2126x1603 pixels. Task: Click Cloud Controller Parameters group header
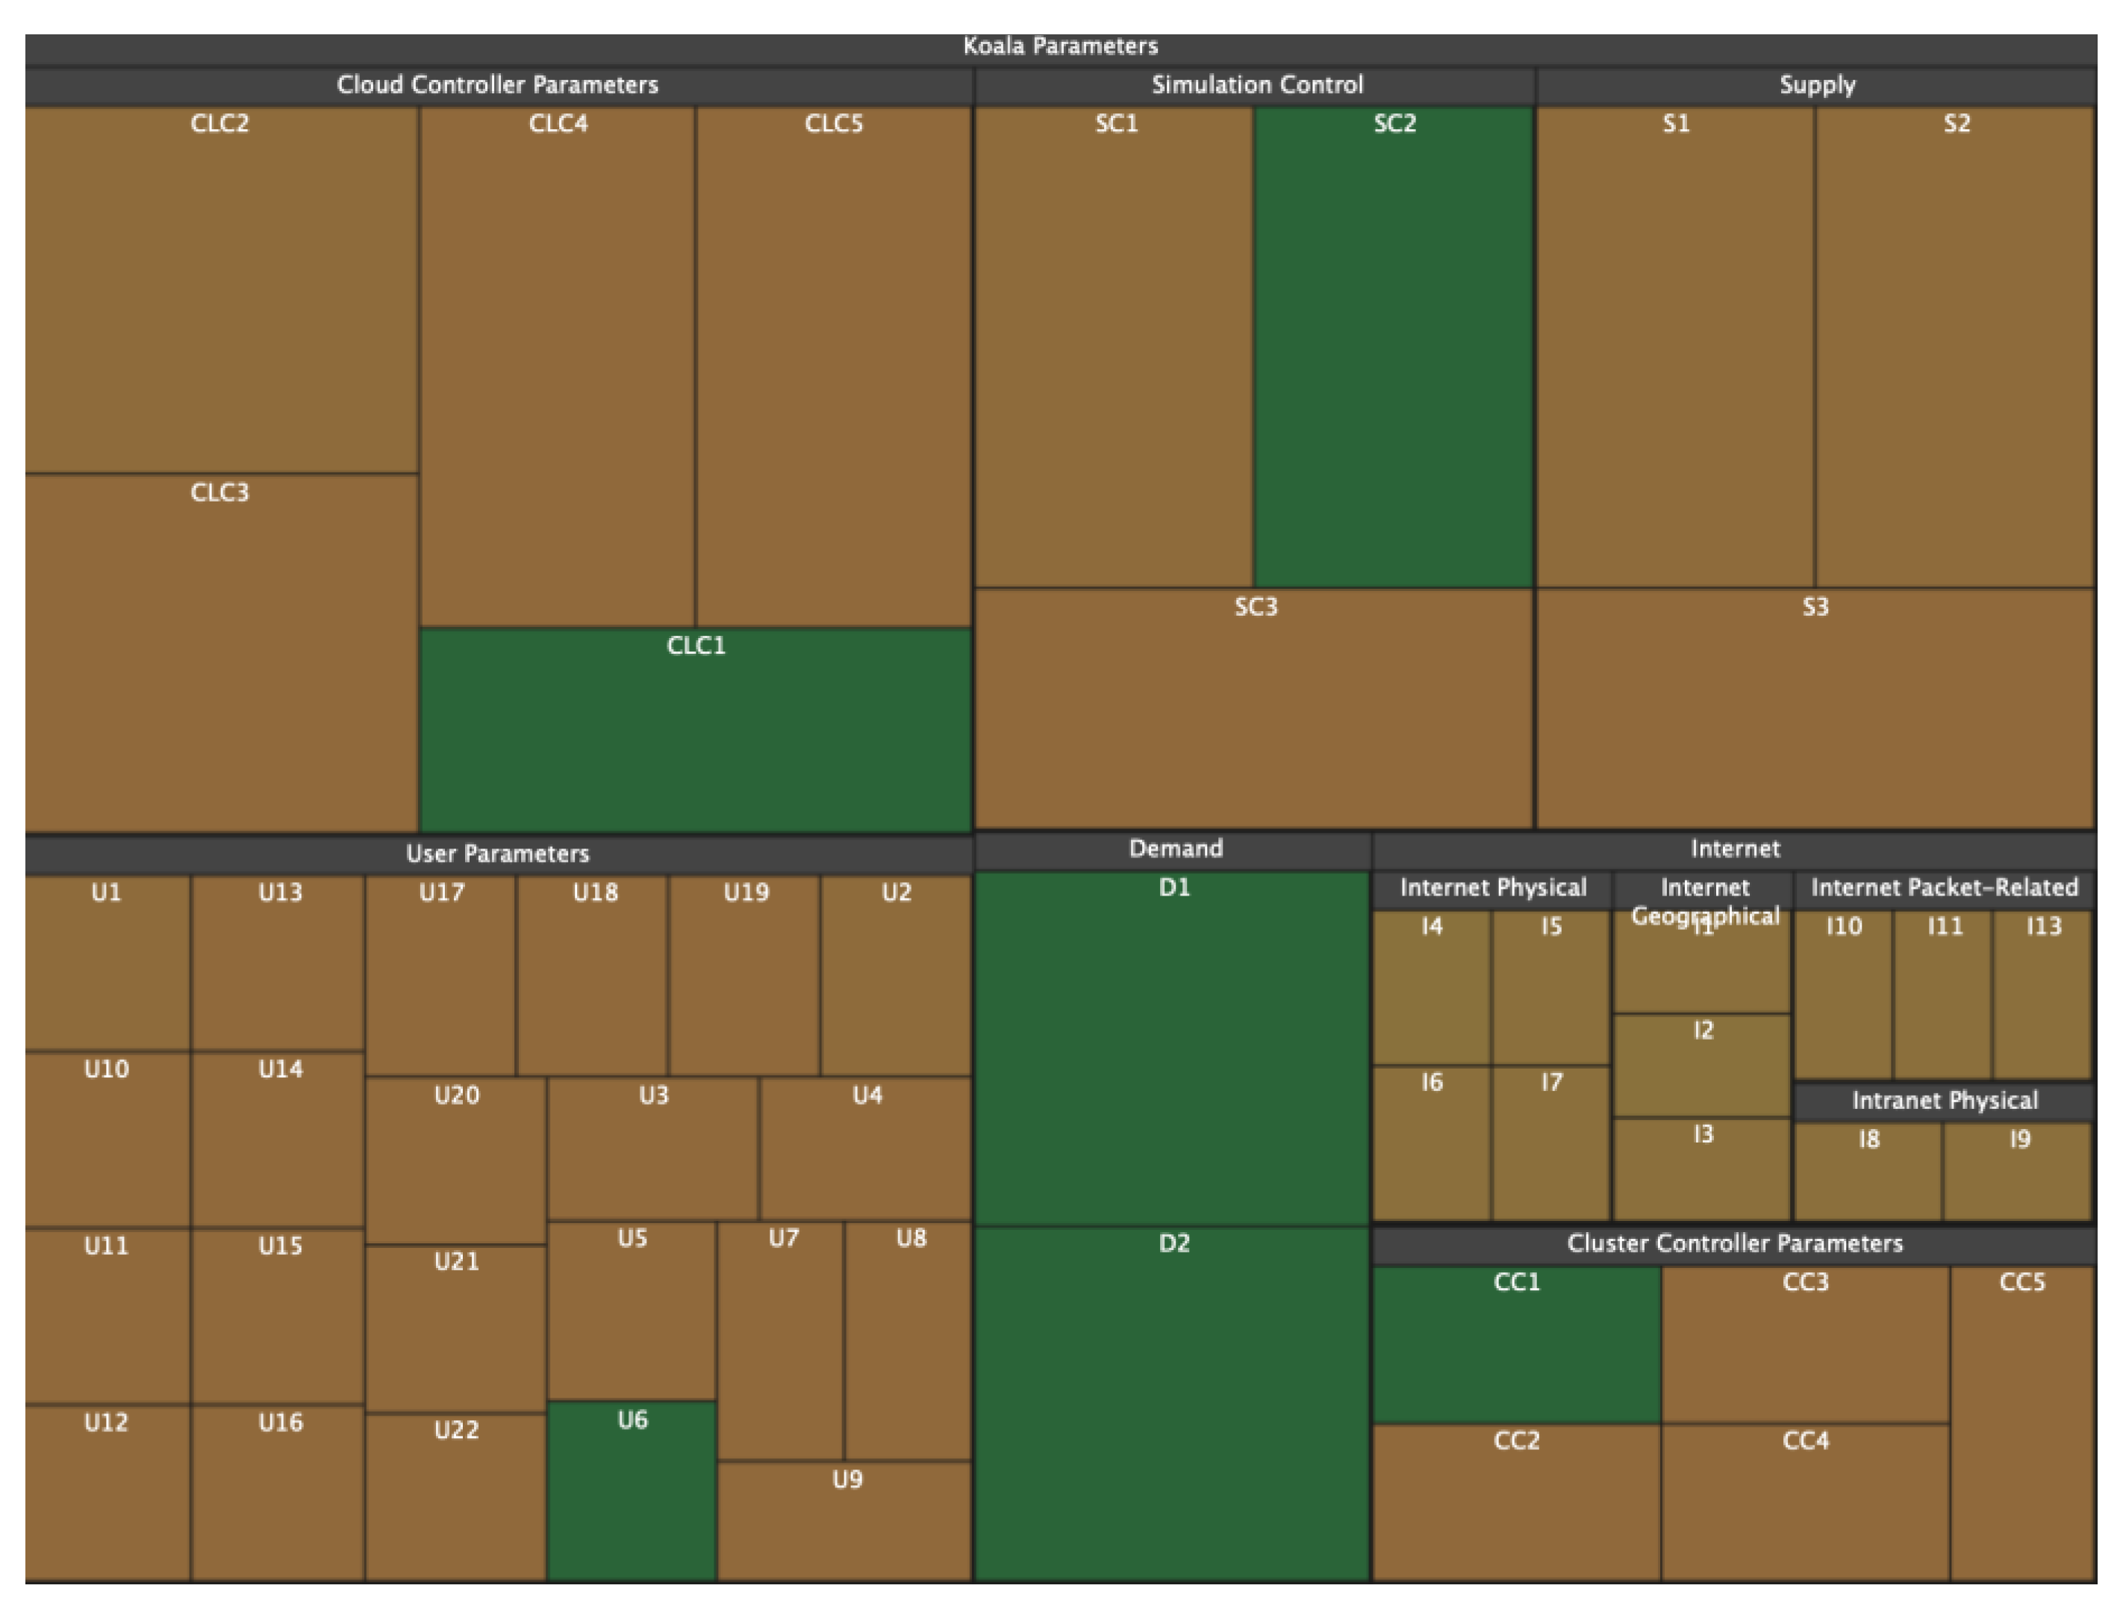click(x=497, y=84)
